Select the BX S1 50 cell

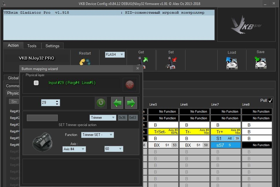195,145
